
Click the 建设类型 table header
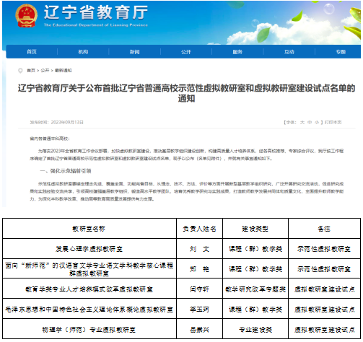255,229
